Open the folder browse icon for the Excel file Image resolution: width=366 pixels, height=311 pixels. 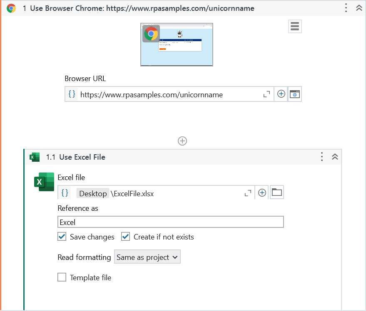coord(276,193)
